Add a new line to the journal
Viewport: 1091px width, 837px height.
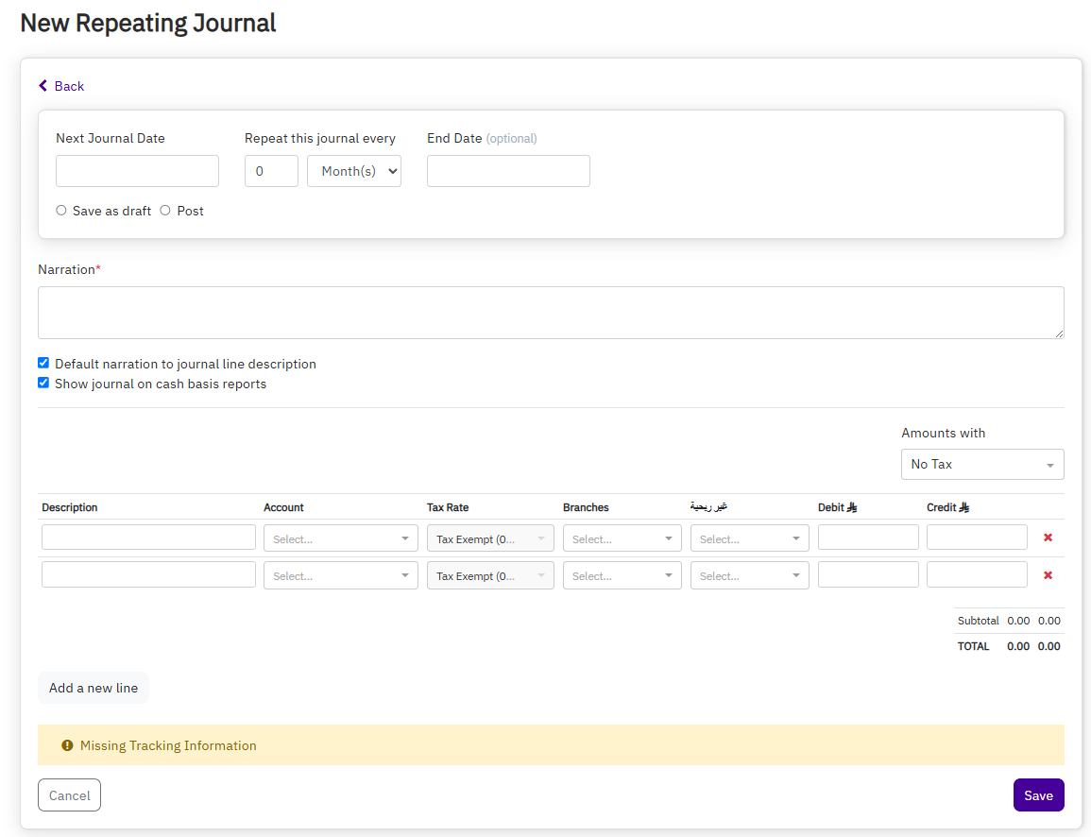(x=94, y=688)
